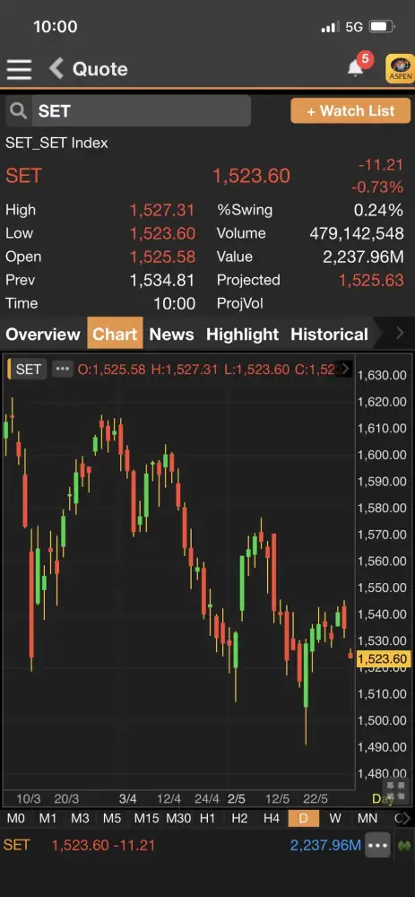Tap the SET symbol chart label
The height and width of the screenshot is (897, 415).
coord(27,369)
